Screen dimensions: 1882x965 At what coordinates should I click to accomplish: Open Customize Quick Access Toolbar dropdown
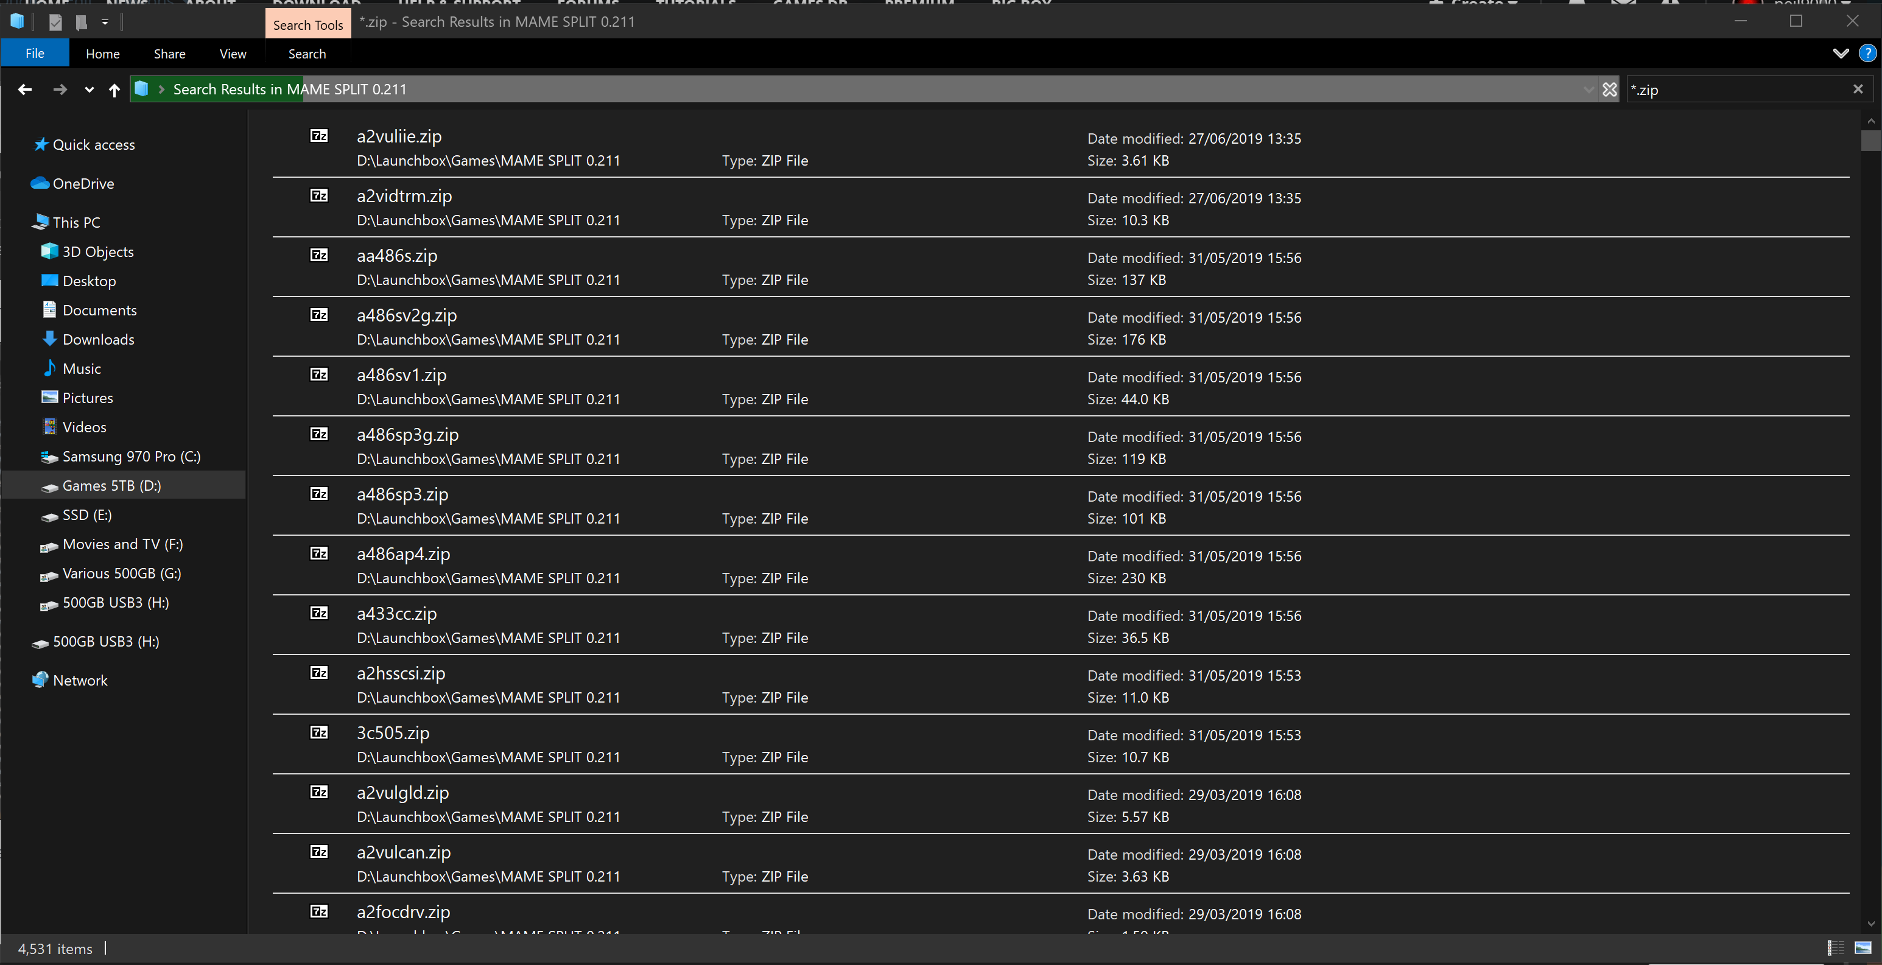pyautogui.click(x=105, y=23)
